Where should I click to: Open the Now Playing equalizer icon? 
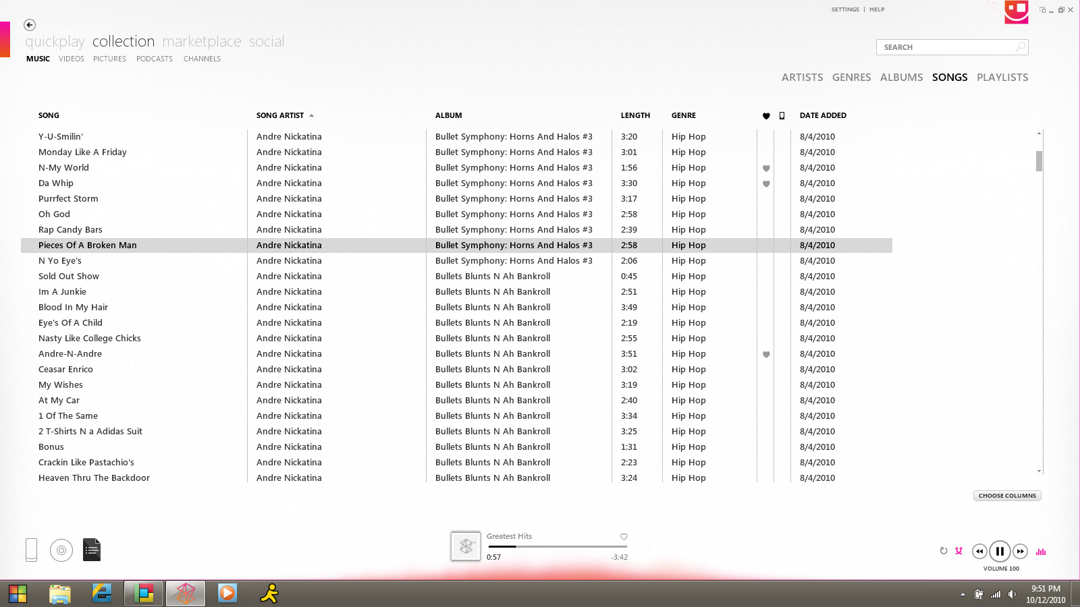click(1041, 552)
